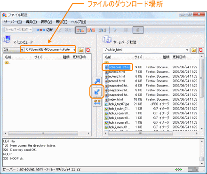Go up one folder in local pane

coord(81,50)
